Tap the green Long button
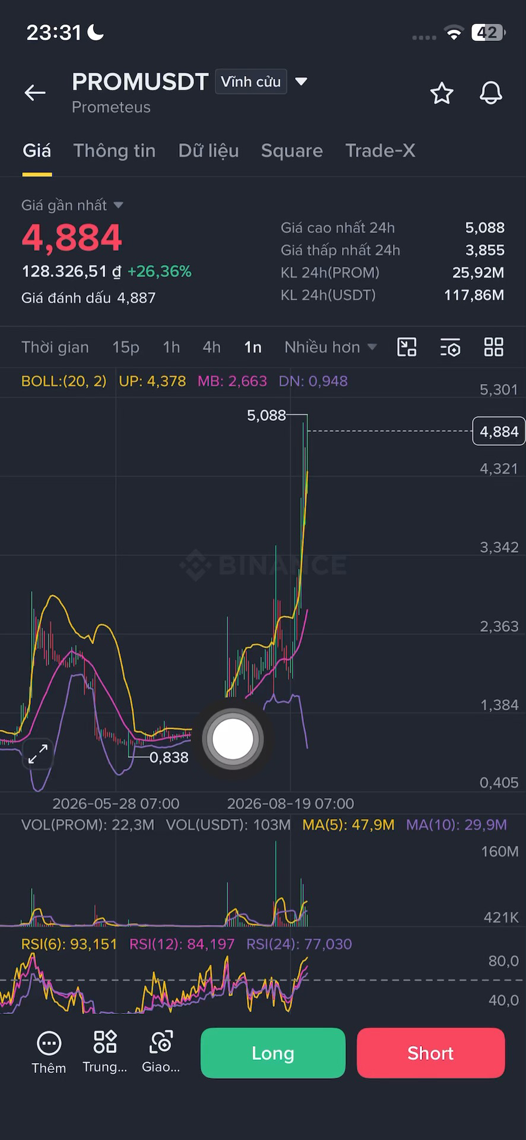This screenshot has height=1140, width=526. coord(273,1053)
